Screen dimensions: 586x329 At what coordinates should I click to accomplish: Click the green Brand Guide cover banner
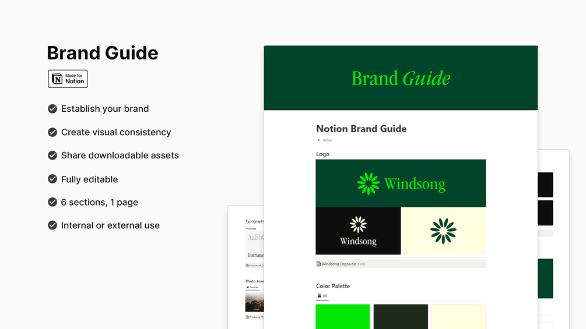(401, 78)
